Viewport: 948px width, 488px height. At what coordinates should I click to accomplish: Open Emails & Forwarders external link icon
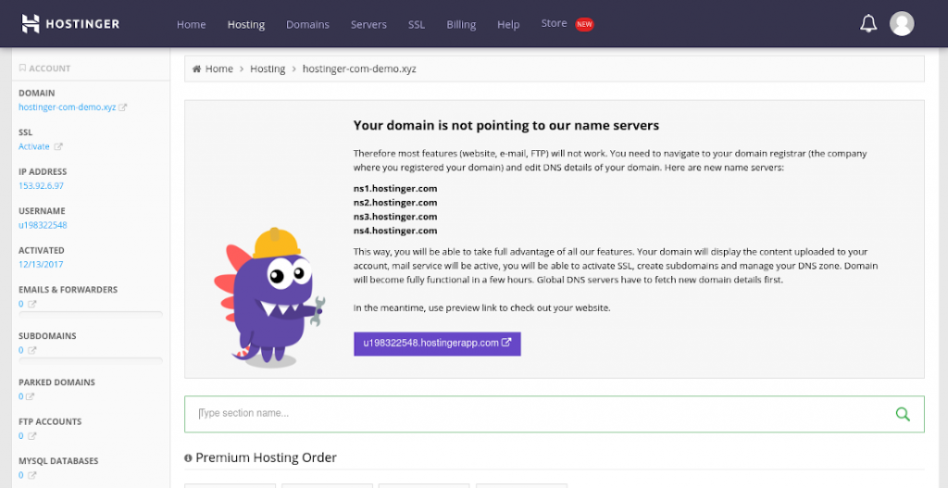(32, 304)
